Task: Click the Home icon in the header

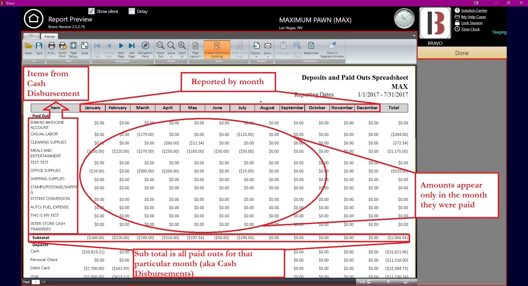Action: [x=34, y=19]
